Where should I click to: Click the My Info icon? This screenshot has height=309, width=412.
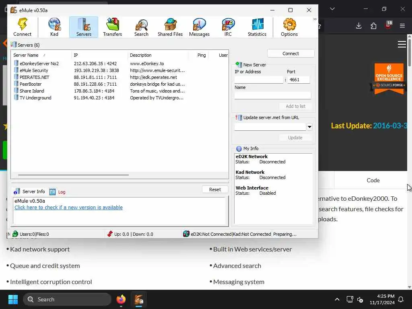(x=239, y=149)
